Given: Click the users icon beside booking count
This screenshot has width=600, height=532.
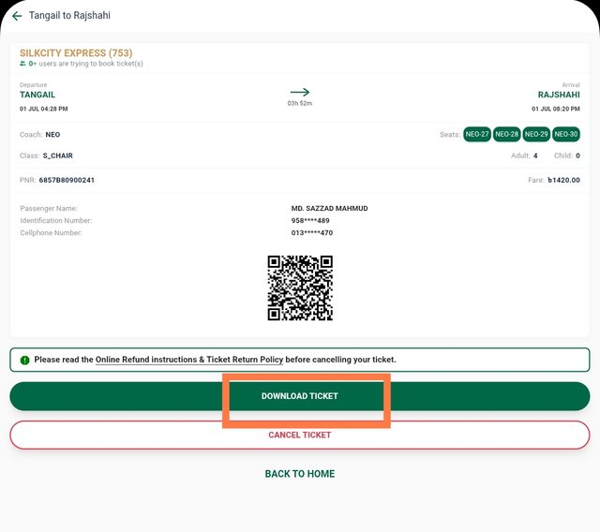Looking at the screenshot, I should pos(22,64).
